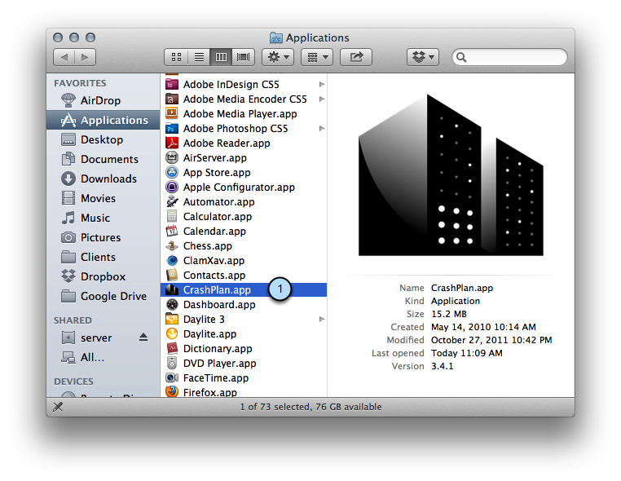Select AirServer.app

pyautogui.click(x=244, y=157)
